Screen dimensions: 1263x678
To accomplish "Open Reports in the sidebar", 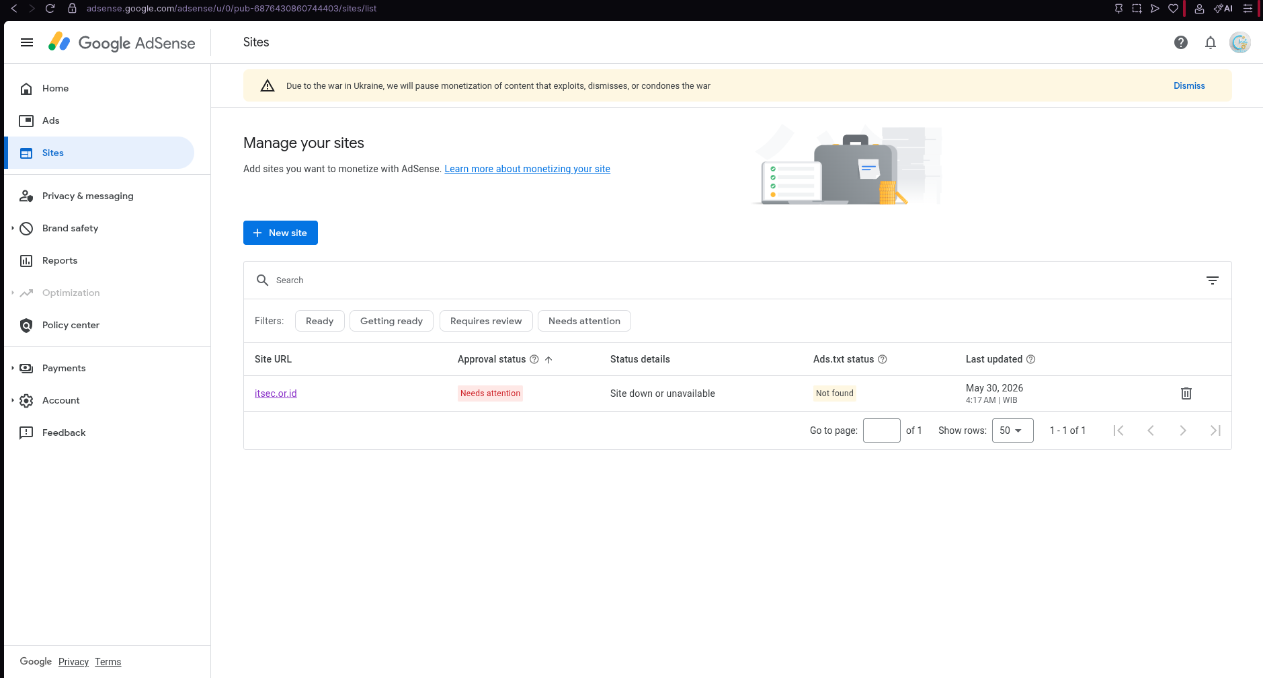I will [99, 260].
